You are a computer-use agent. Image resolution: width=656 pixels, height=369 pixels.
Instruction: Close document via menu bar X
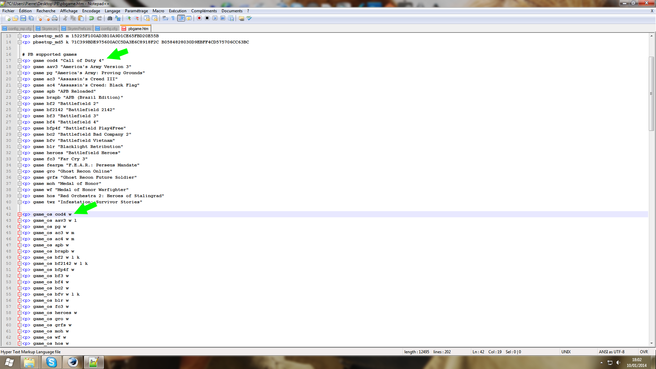(652, 11)
